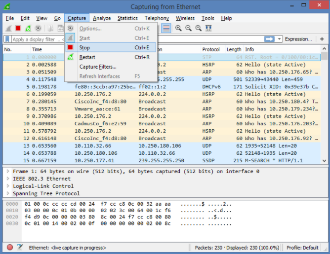The image size is (330, 254).
Task: Expand the Spanning Tree Protocol section
Action: click(8, 193)
